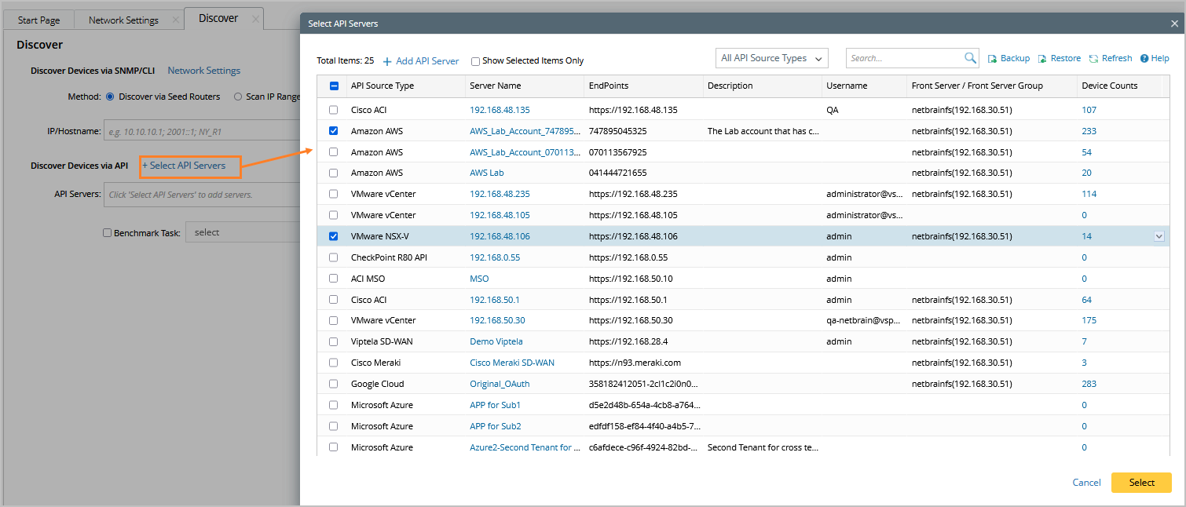The image size is (1186, 507).
Task: Switch to the Start Page tab
Action: click(39, 20)
